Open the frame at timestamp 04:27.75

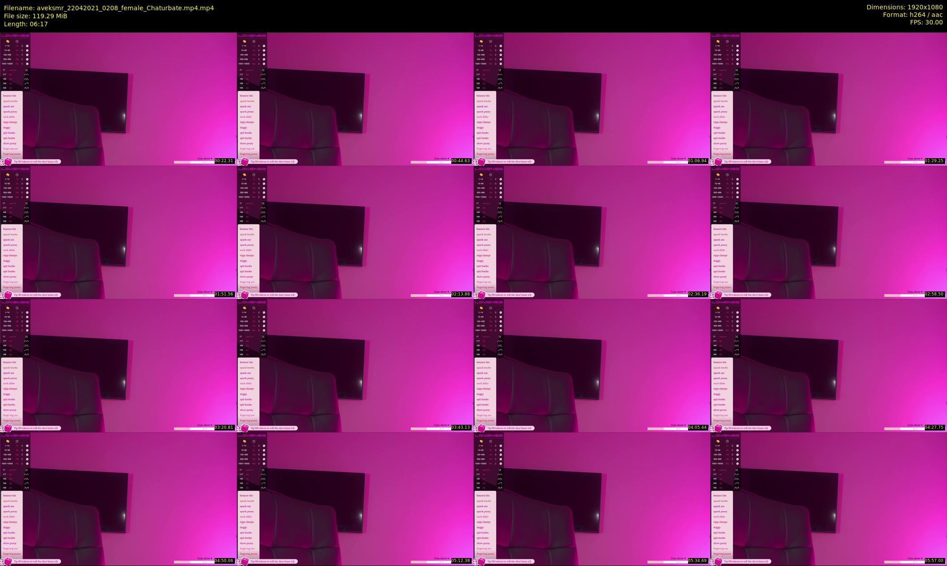click(828, 365)
